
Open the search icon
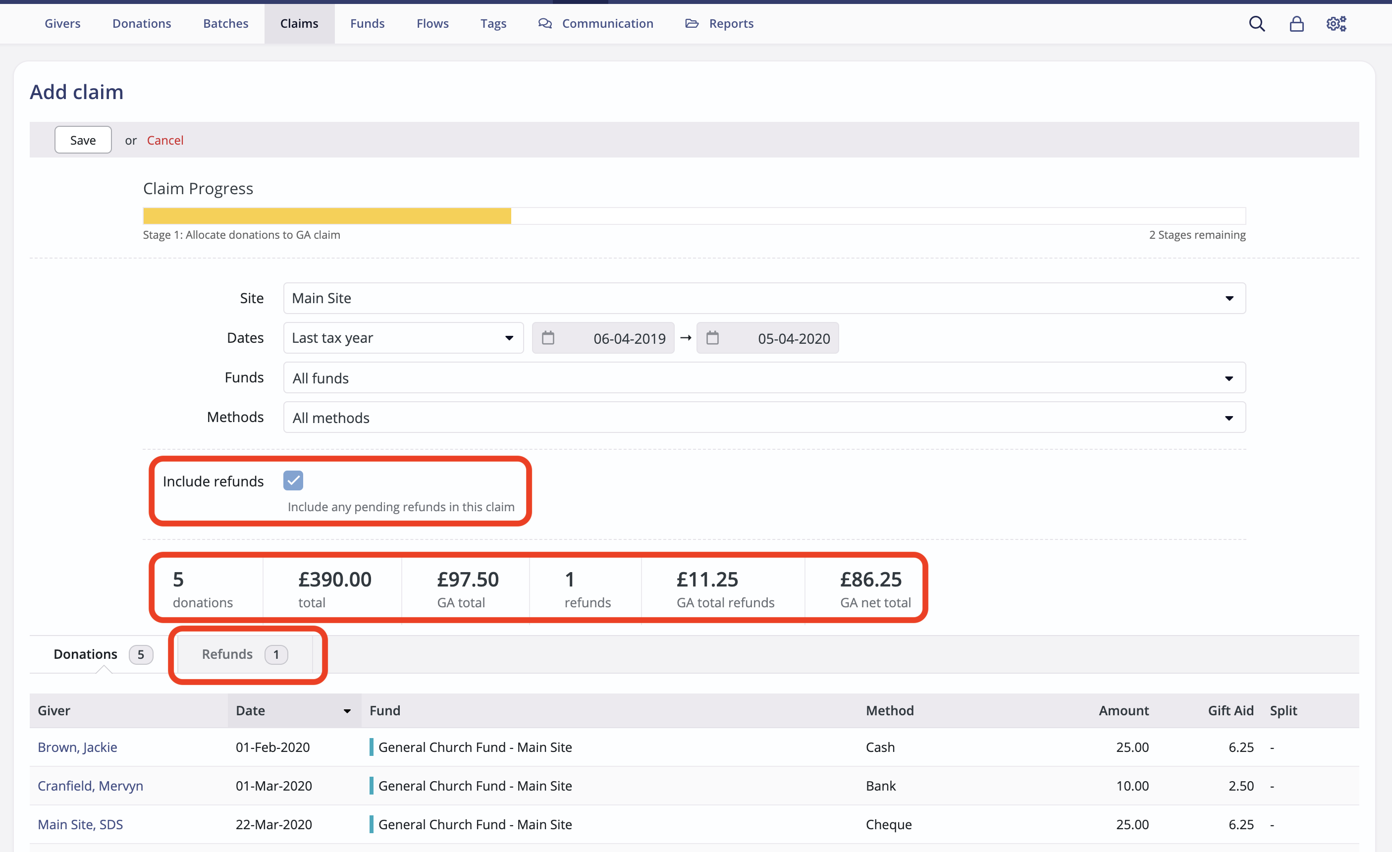(x=1256, y=23)
